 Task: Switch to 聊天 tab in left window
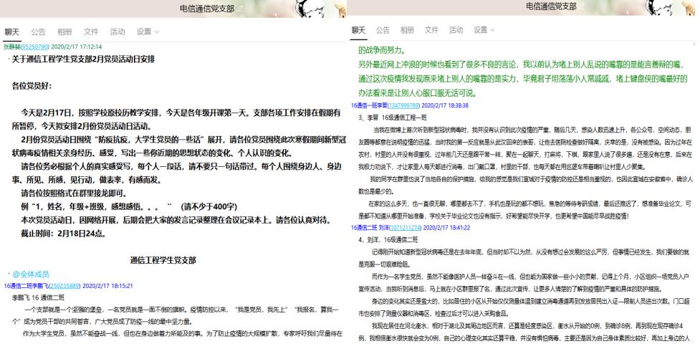[13, 32]
